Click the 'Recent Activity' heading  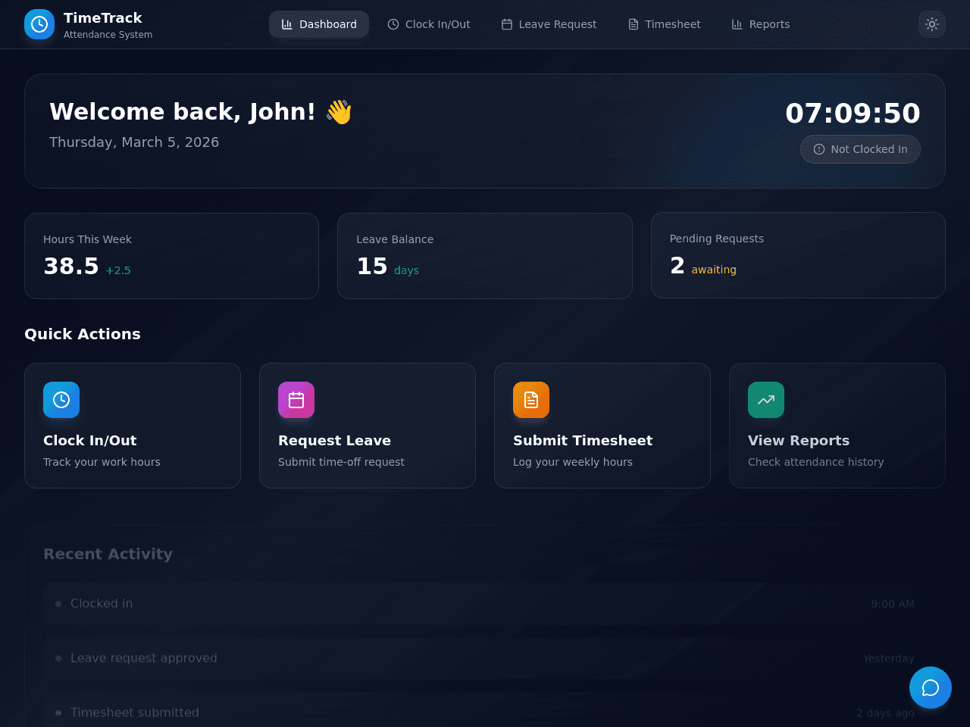pyautogui.click(x=108, y=554)
